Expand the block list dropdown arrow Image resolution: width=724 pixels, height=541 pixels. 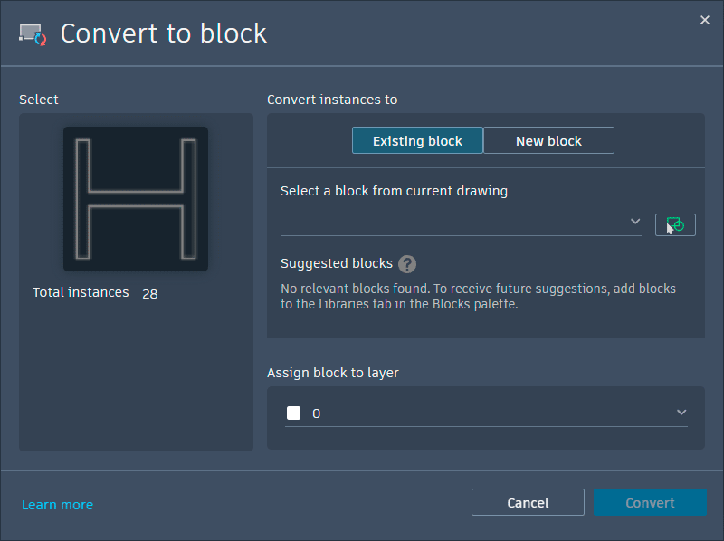pos(635,222)
